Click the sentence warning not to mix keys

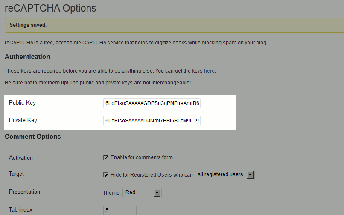(98, 83)
